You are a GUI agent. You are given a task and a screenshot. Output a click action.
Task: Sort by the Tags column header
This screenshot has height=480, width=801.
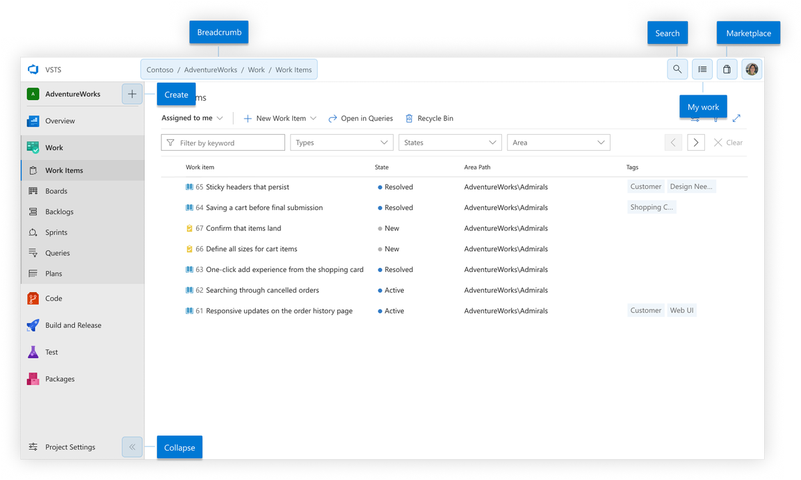click(x=632, y=167)
